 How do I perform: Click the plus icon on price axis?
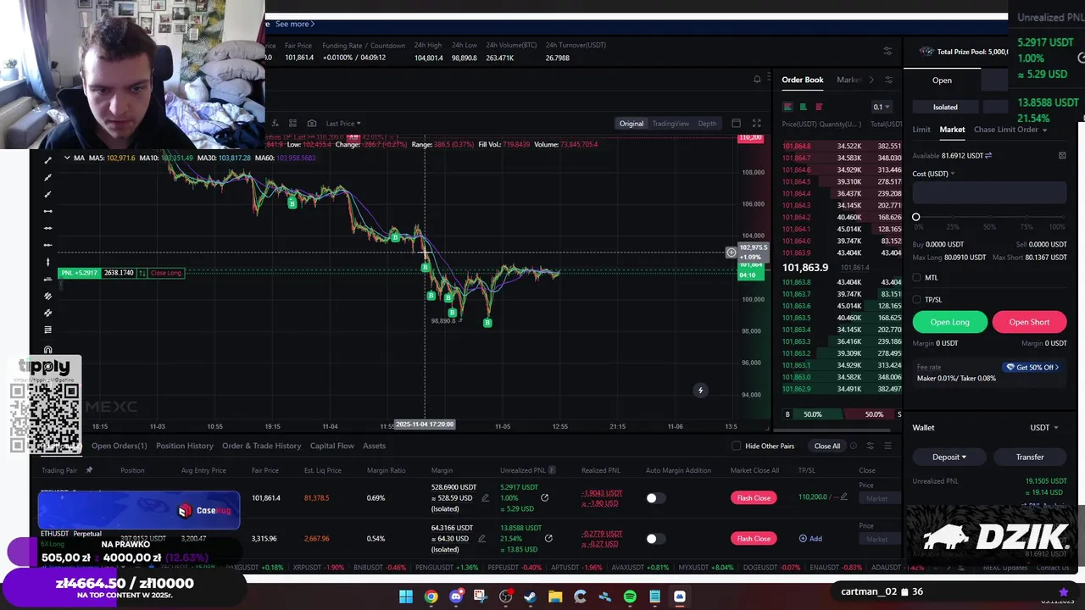[732, 252]
